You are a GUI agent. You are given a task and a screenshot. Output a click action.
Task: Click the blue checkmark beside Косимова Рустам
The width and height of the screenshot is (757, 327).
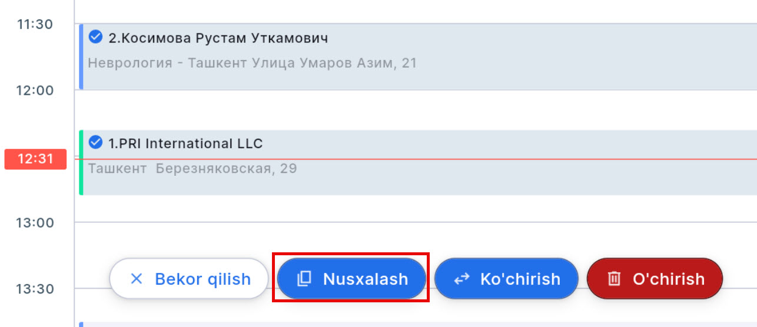click(x=95, y=38)
